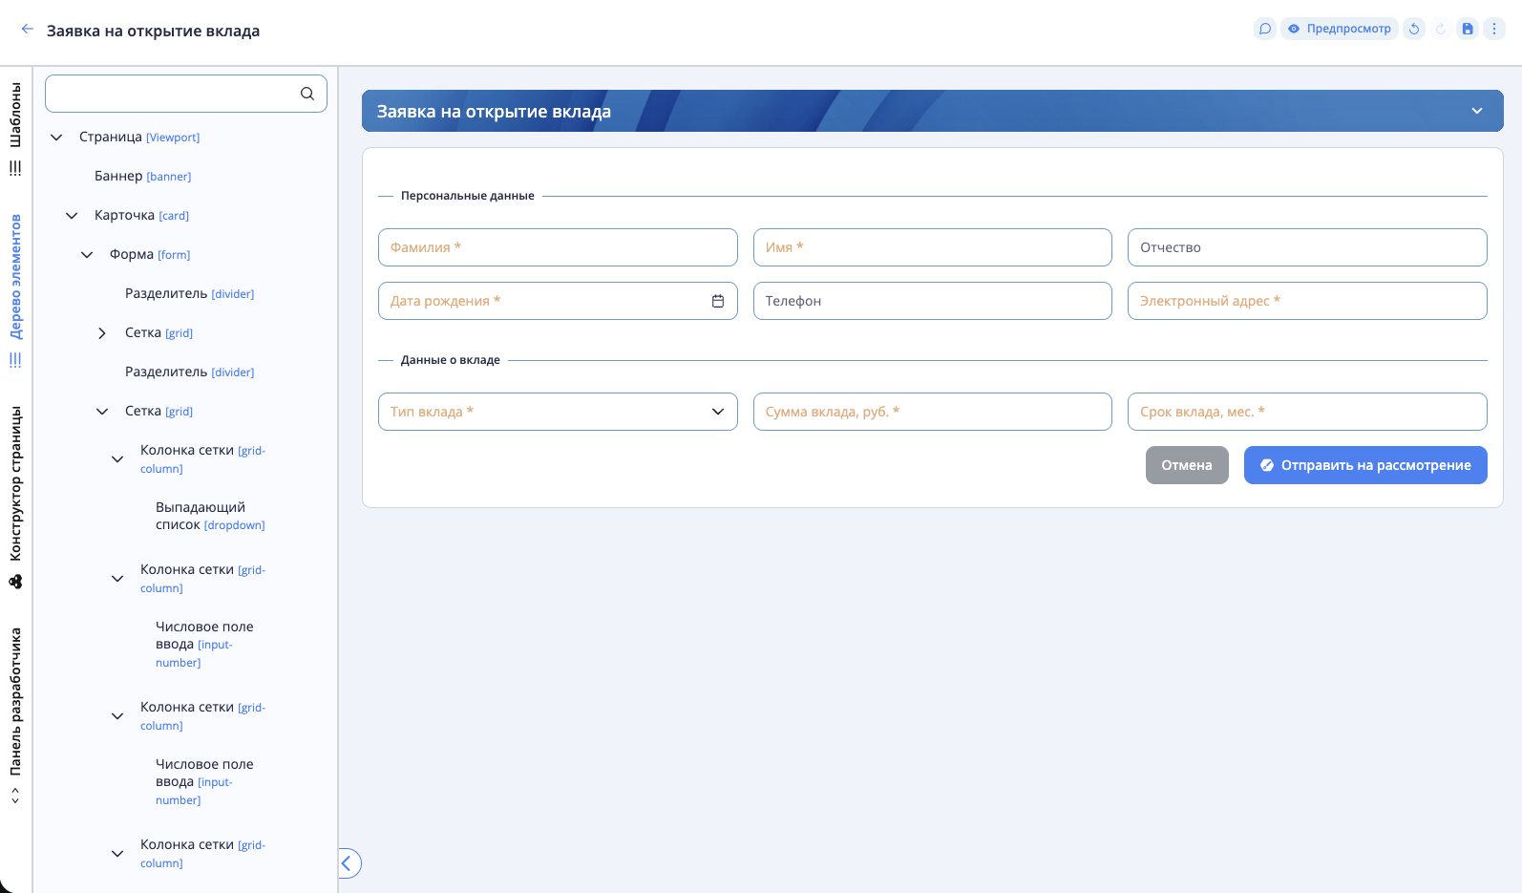1522x893 pixels.
Task: Open the three-dot more options menu
Action: [x=1494, y=29]
